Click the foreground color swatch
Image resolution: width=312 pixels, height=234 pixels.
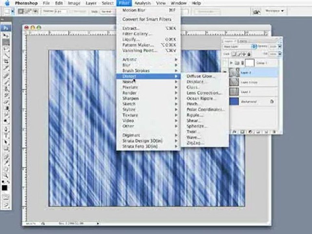coord(4,188)
